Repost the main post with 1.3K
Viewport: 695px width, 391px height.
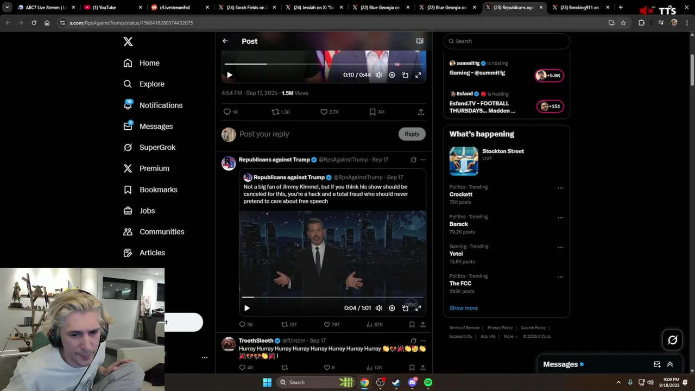pos(281,112)
